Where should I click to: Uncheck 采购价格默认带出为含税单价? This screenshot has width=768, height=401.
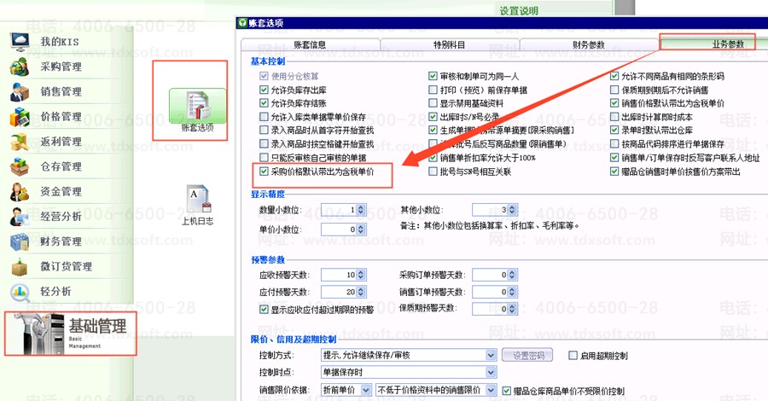pos(265,171)
